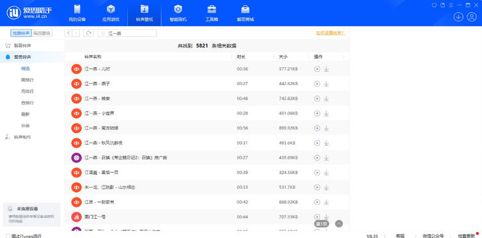Refresh the ringtone list
The image size is (482, 238).
click(x=88, y=33)
